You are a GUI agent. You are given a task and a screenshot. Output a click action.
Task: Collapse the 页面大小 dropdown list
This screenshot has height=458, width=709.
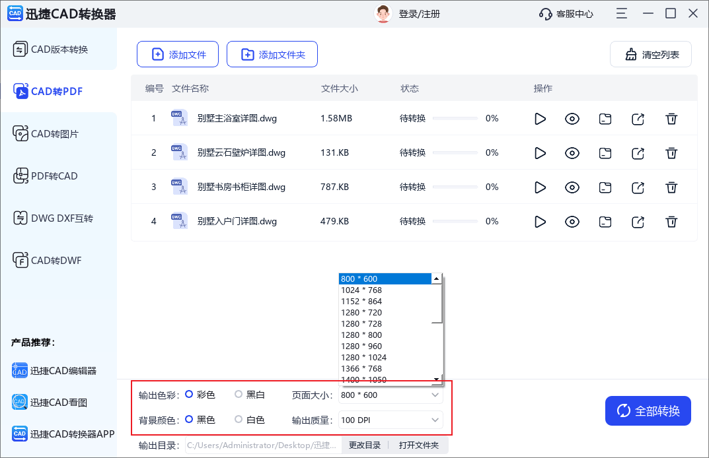coord(435,395)
